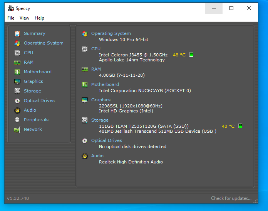
Task: Select the Optical Drives disc sidebar icon
Action: tap(17, 101)
